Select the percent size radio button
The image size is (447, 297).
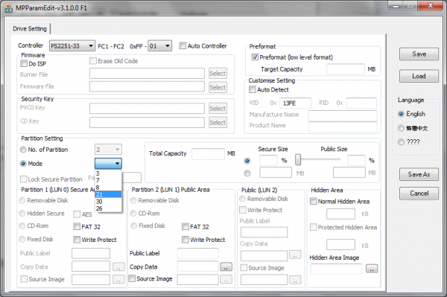(247, 161)
